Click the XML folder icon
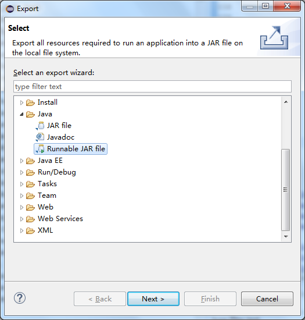The width and height of the screenshot is (305, 320). [31, 230]
